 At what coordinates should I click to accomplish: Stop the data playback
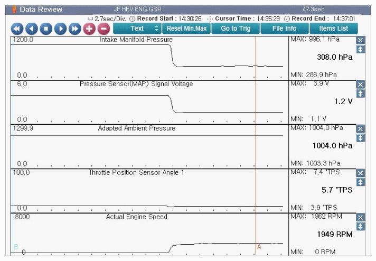[x=46, y=29]
